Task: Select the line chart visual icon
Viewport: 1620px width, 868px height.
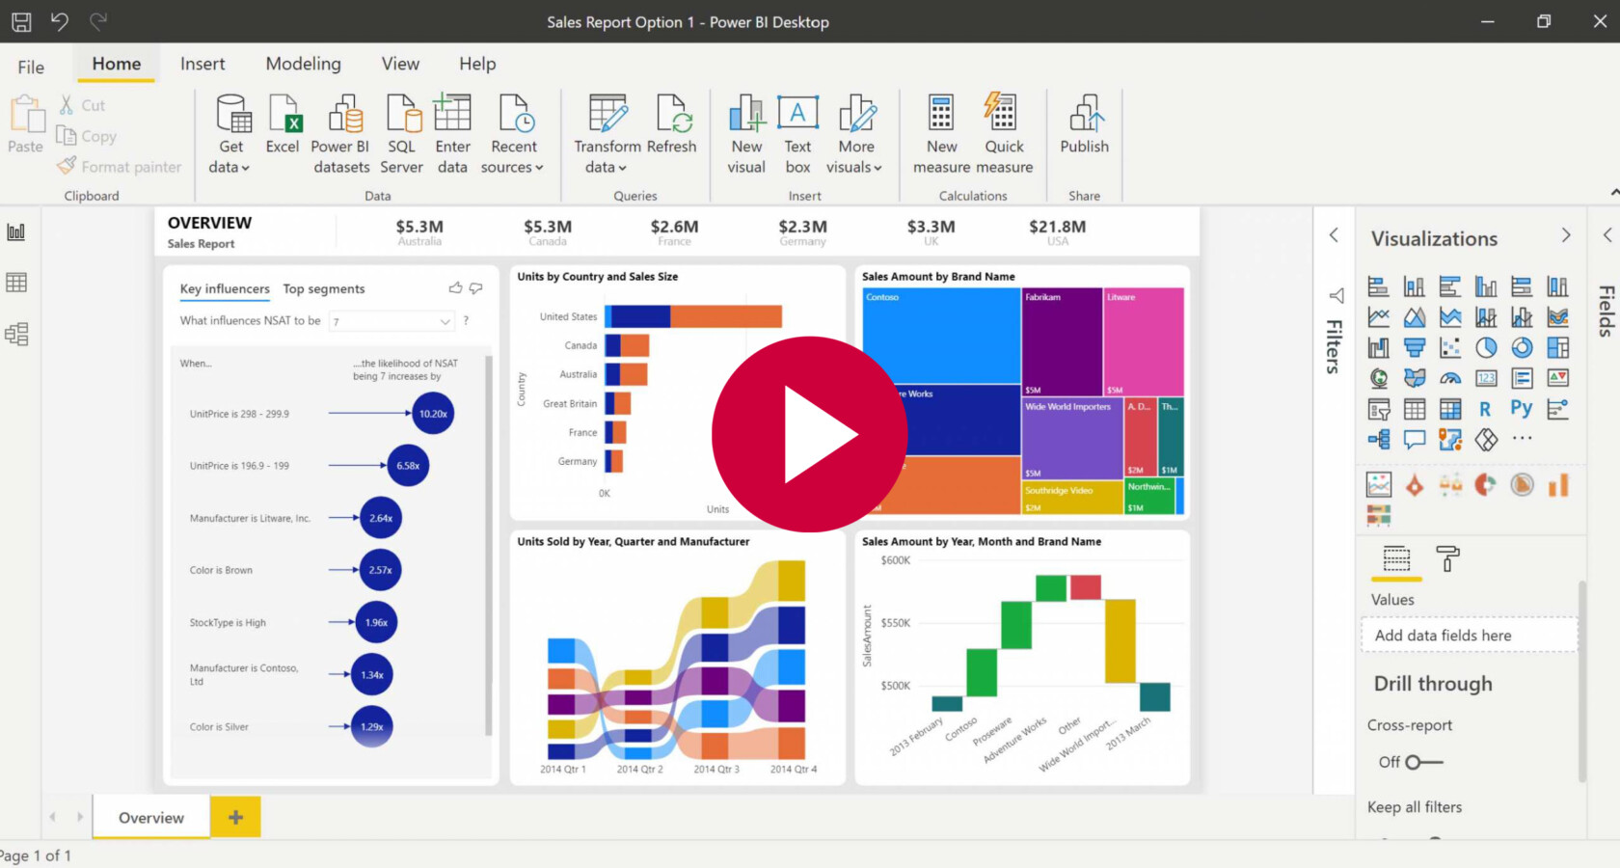Action: 1378,316
